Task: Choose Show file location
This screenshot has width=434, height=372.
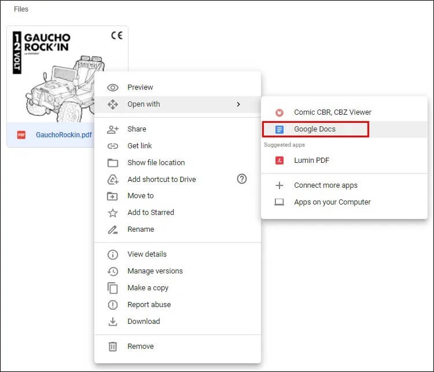Action: click(x=178, y=163)
